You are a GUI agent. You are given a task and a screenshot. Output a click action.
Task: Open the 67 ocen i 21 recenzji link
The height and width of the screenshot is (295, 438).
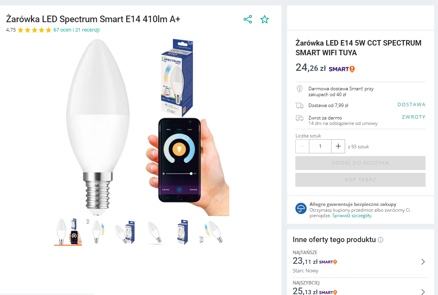pyautogui.click(x=77, y=30)
